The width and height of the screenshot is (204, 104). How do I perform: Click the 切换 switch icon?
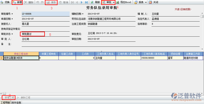[2, 2]
